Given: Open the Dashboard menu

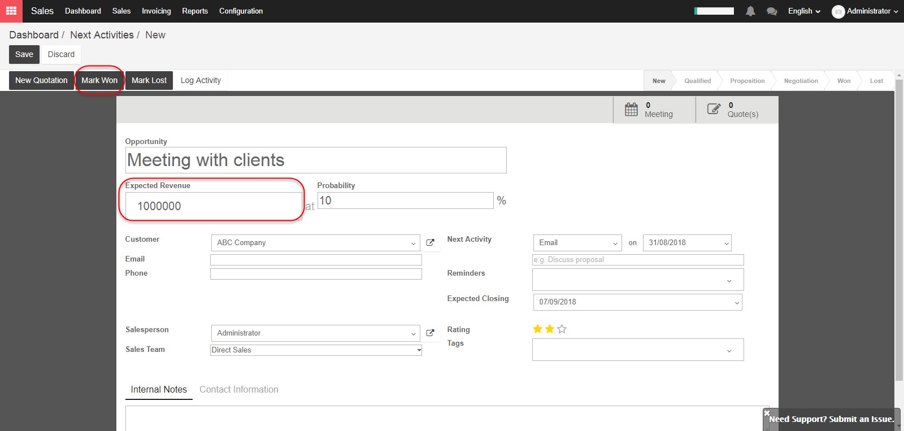Looking at the screenshot, I should click(83, 11).
